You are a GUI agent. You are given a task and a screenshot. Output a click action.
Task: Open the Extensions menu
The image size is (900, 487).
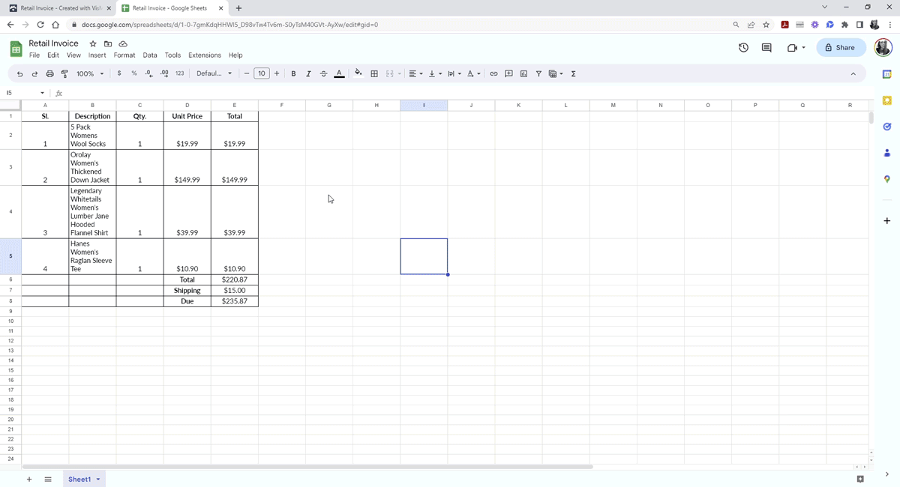205,55
